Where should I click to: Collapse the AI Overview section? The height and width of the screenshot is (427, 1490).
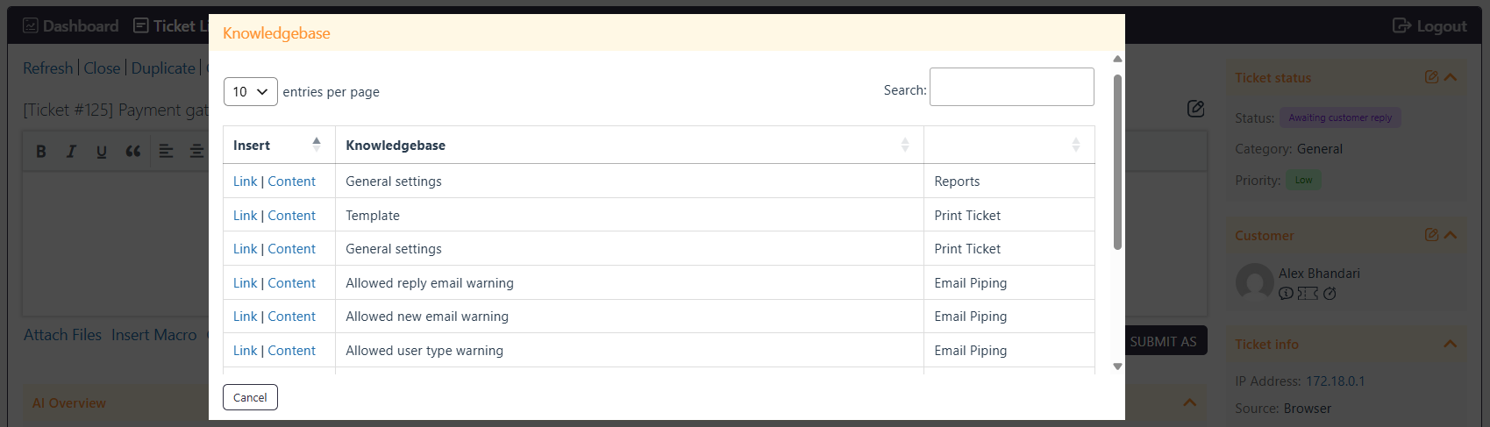1190,402
